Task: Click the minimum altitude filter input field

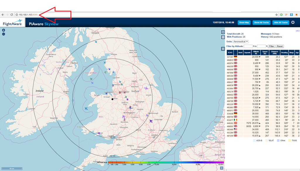Action: click(x=248, y=46)
